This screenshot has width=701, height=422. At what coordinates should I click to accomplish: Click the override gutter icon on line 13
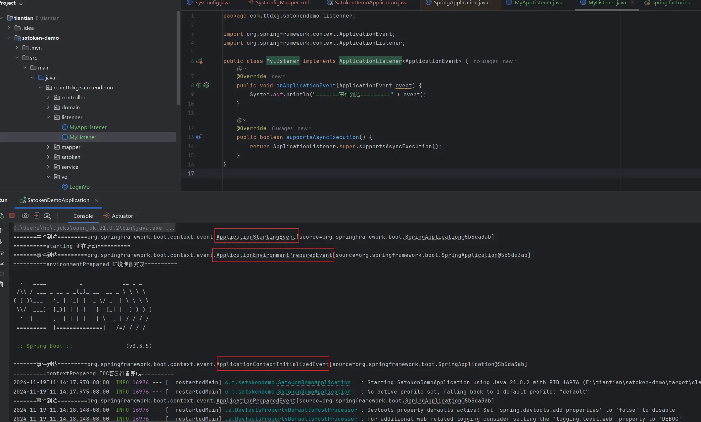(199, 137)
